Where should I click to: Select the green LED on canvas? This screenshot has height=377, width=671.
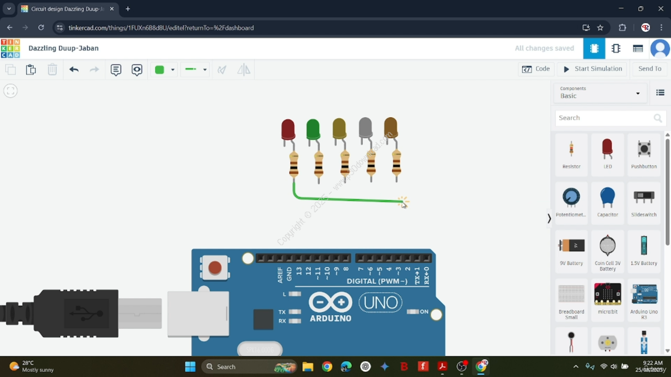(313, 129)
